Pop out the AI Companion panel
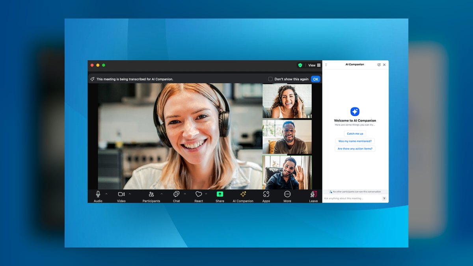 pyautogui.click(x=379, y=65)
